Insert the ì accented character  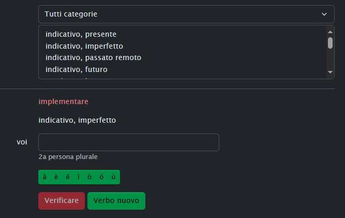[x=79, y=177]
